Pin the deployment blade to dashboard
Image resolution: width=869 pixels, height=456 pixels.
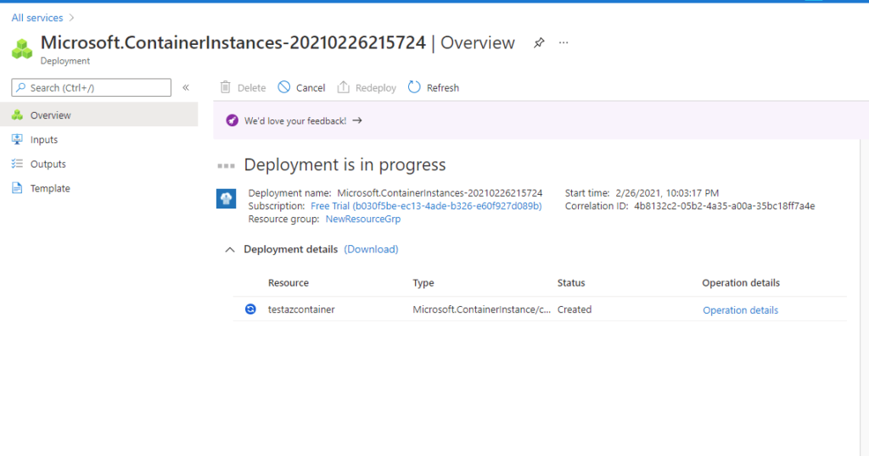point(539,42)
